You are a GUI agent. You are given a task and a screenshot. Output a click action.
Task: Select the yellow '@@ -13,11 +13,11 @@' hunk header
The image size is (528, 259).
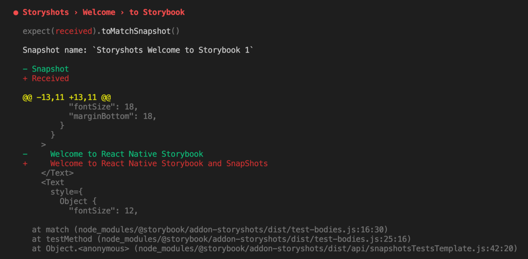coord(67,97)
